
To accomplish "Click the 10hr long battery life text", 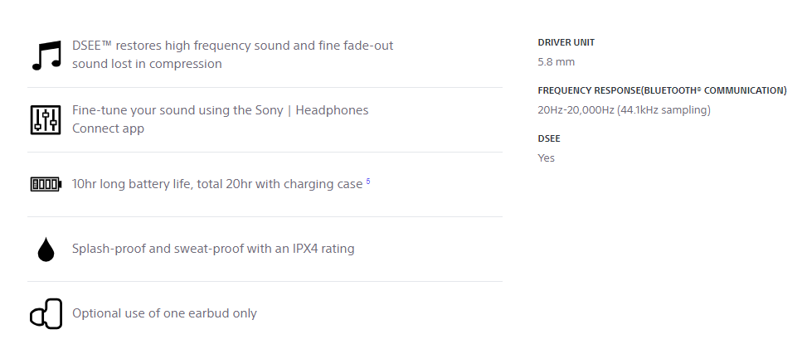I will (217, 184).
